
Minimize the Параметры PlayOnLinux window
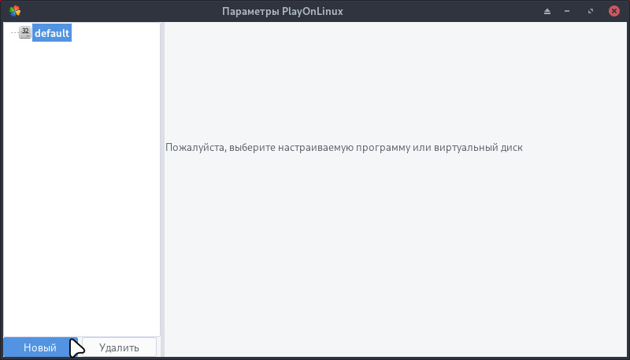pyautogui.click(x=567, y=11)
